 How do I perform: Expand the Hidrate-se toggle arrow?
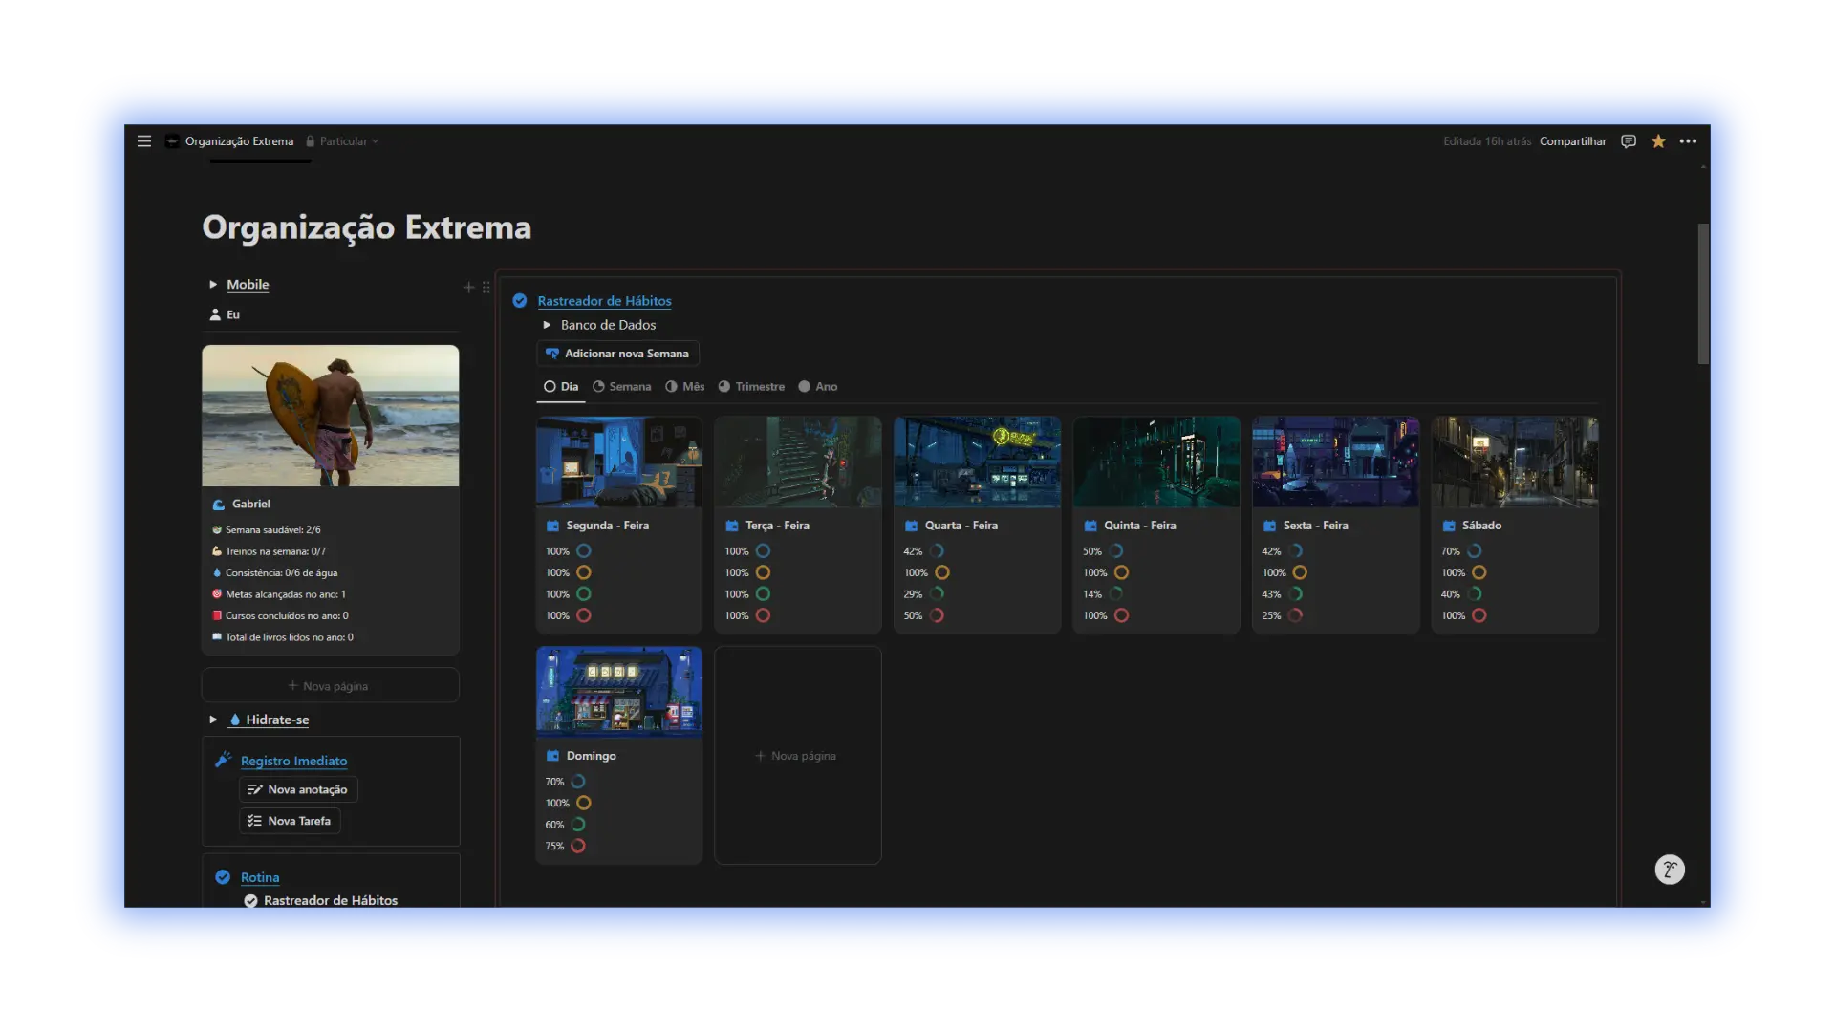click(213, 720)
